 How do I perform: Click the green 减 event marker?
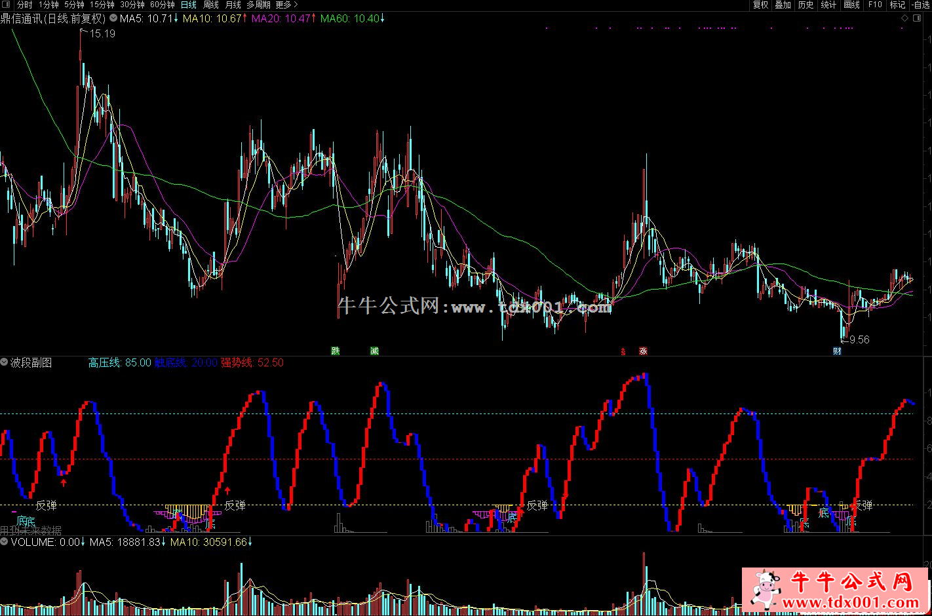point(374,351)
